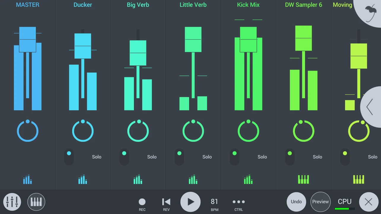
Task: Toggle the Big Verb mute switch
Action: (124, 157)
